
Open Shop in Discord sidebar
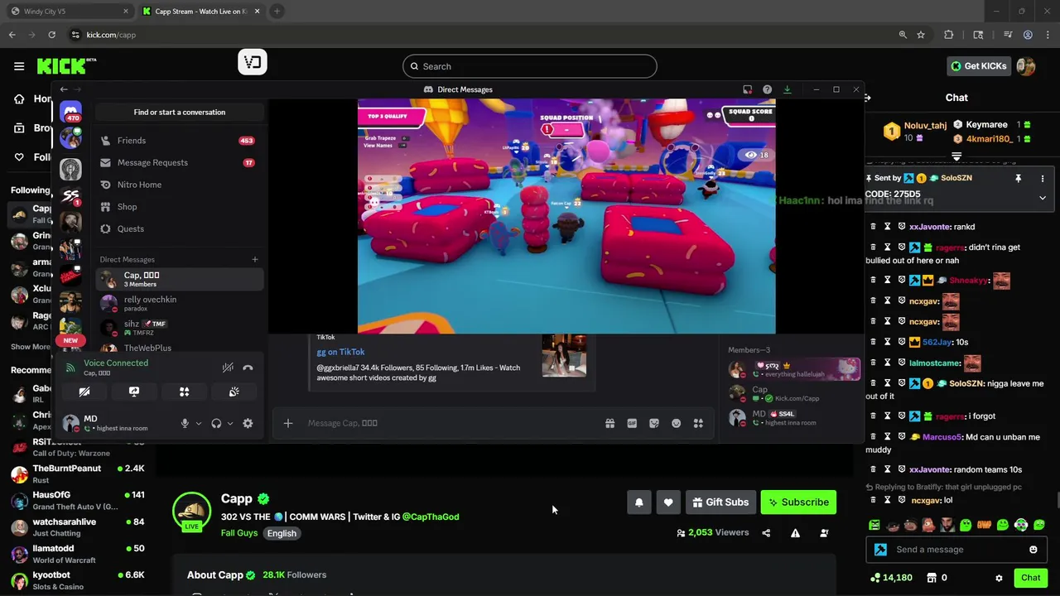pyautogui.click(x=179, y=207)
